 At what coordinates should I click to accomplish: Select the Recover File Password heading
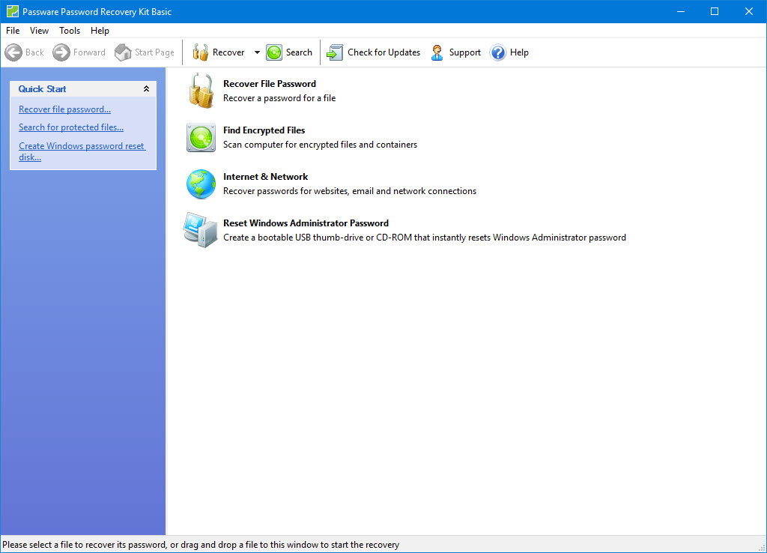[x=270, y=84]
